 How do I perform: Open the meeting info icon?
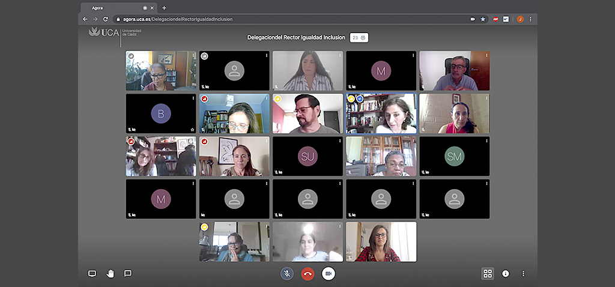(x=505, y=274)
